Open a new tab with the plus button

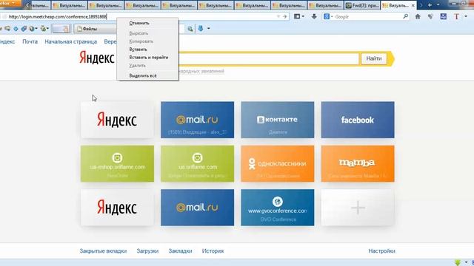(x=430, y=5)
